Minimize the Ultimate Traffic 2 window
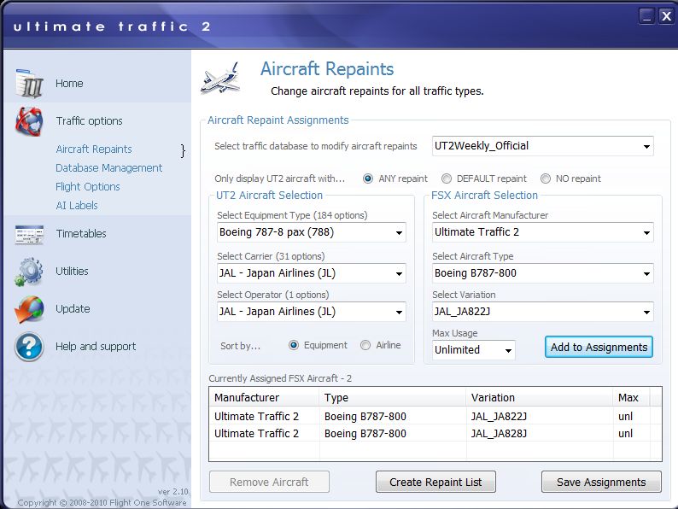678x509 pixels. pyautogui.click(x=647, y=16)
